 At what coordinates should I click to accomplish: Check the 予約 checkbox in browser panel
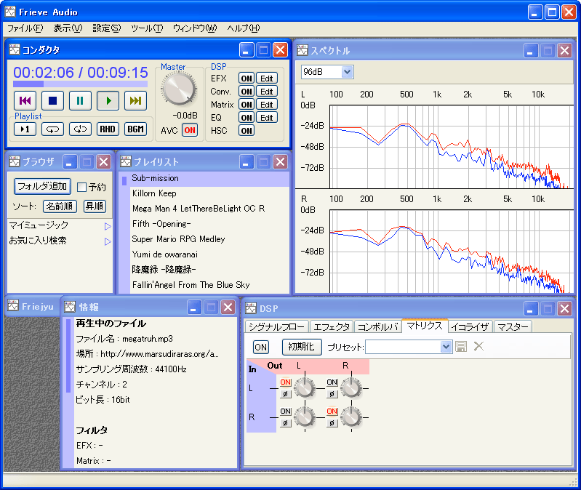tap(82, 187)
